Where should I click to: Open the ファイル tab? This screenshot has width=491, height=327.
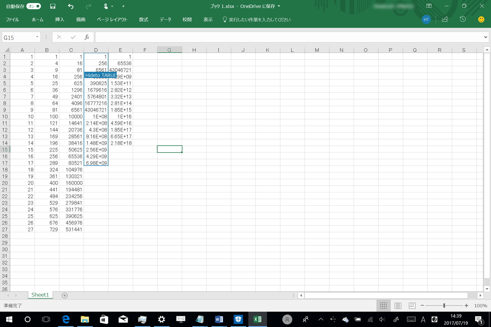(12, 20)
